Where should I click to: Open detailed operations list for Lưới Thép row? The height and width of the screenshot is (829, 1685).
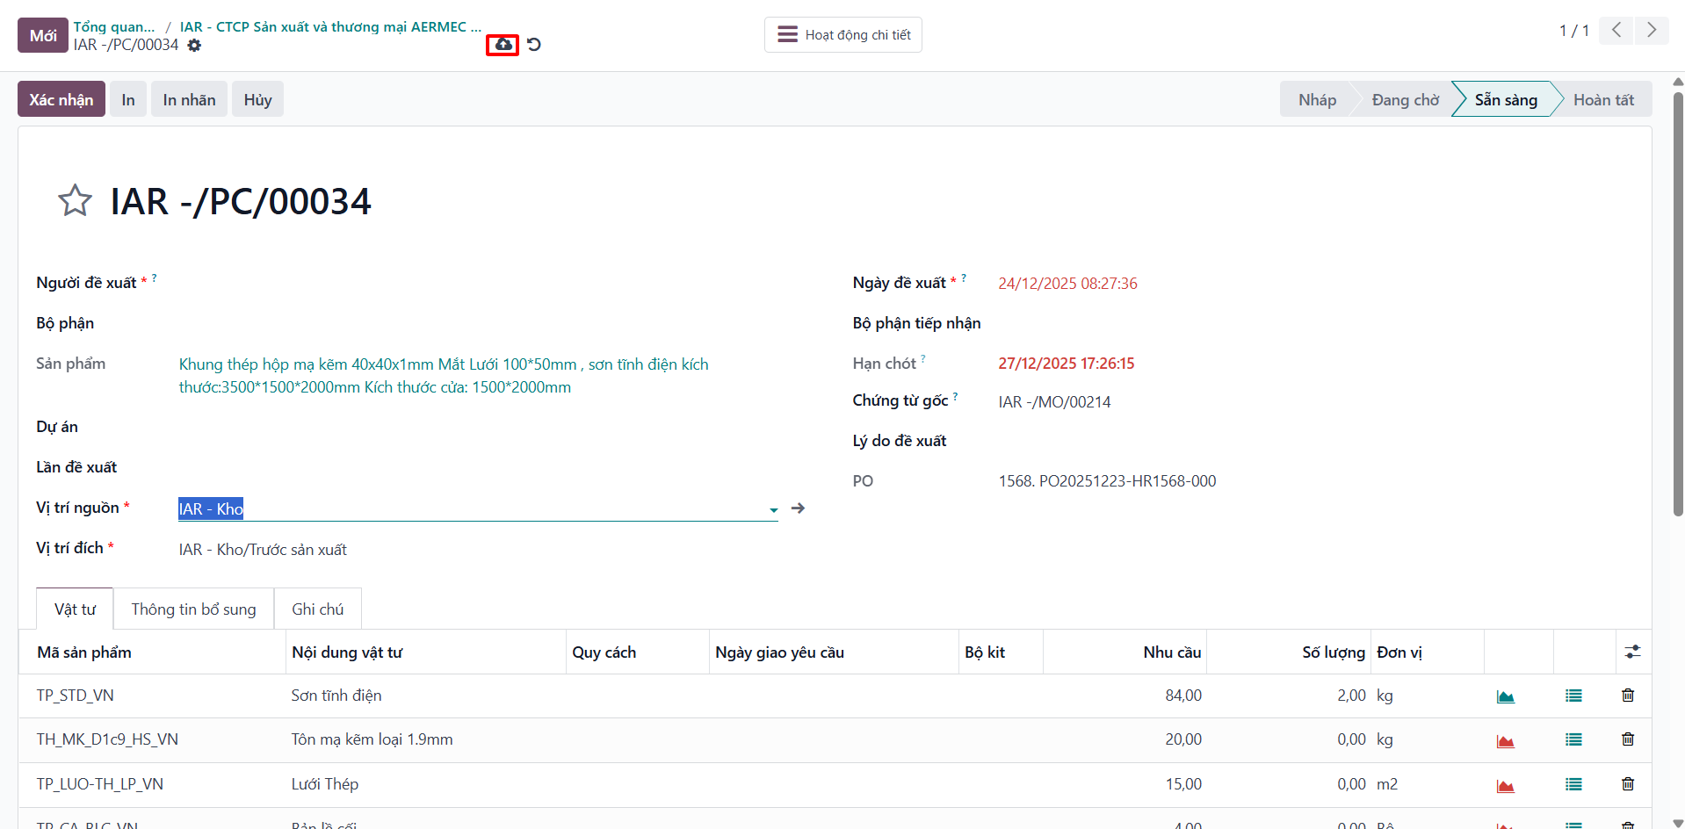click(x=1573, y=784)
